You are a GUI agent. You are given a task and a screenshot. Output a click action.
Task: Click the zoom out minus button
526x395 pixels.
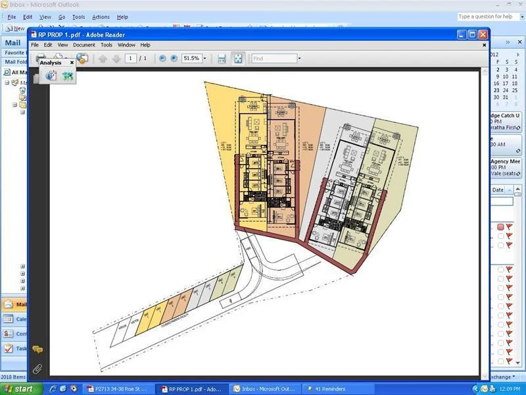(x=162, y=59)
